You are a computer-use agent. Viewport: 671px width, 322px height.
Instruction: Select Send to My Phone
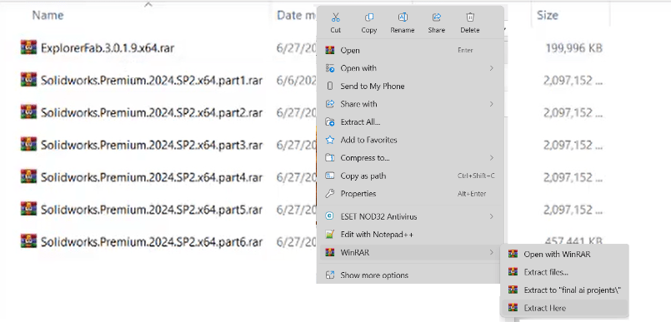[411, 87]
